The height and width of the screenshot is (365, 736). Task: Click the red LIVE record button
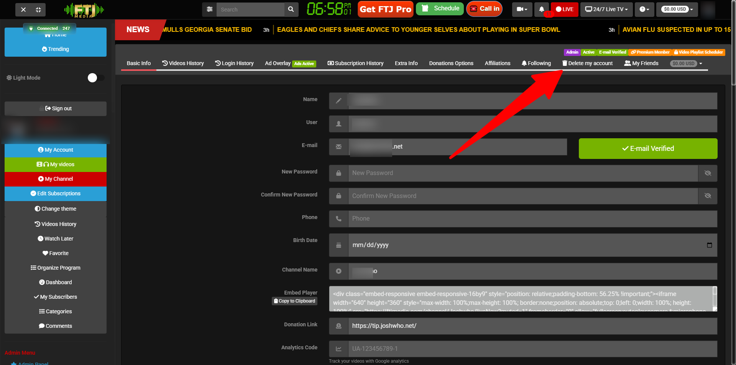coord(565,9)
